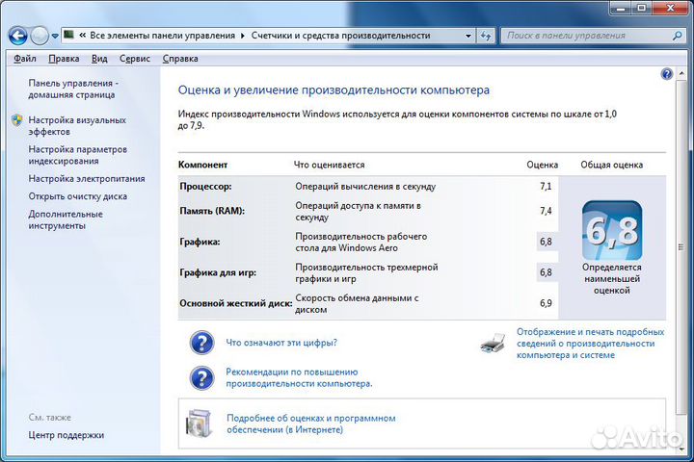Open the Справка menu
694x462 pixels.
click(x=180, y=59)
